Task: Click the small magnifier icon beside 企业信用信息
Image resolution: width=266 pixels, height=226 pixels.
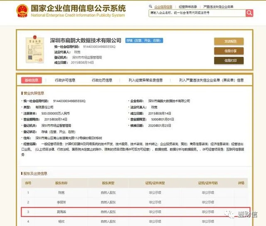Action: [x=150, y=7]
